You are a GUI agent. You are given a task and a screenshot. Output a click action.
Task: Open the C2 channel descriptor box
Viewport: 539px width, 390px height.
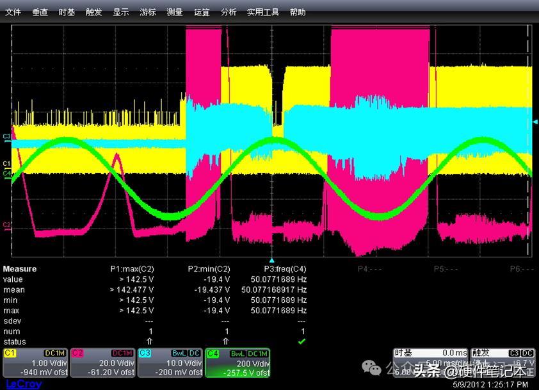coord(102,362)
